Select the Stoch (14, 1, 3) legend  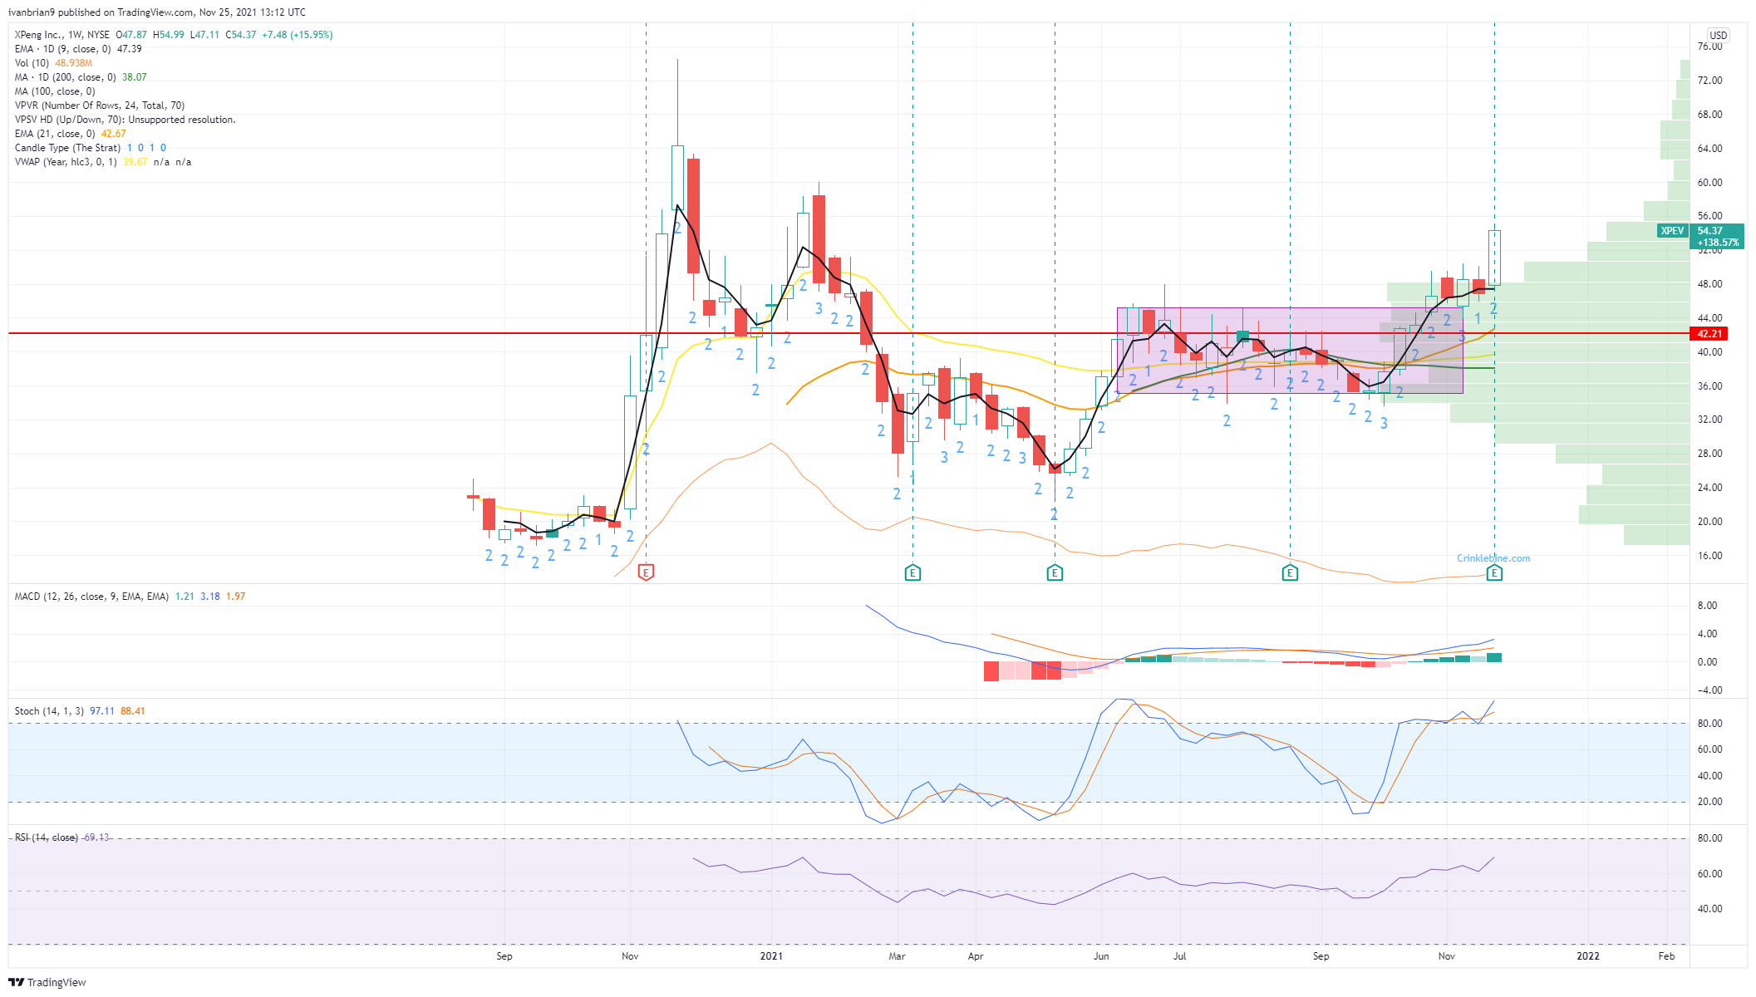coord(49,711)
